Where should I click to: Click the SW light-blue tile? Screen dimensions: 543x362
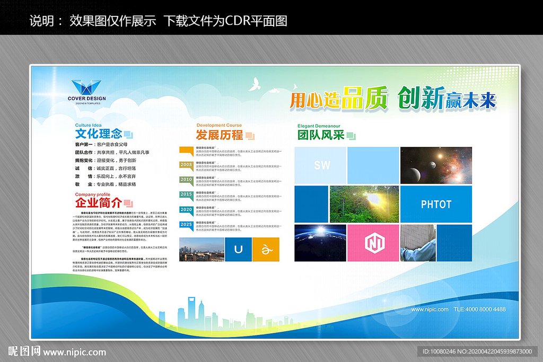click(x=320, y=165)
